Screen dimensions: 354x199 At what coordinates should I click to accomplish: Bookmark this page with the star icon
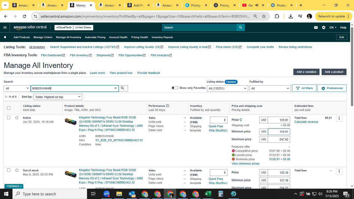pyautogui.click(x=264, y=16)
